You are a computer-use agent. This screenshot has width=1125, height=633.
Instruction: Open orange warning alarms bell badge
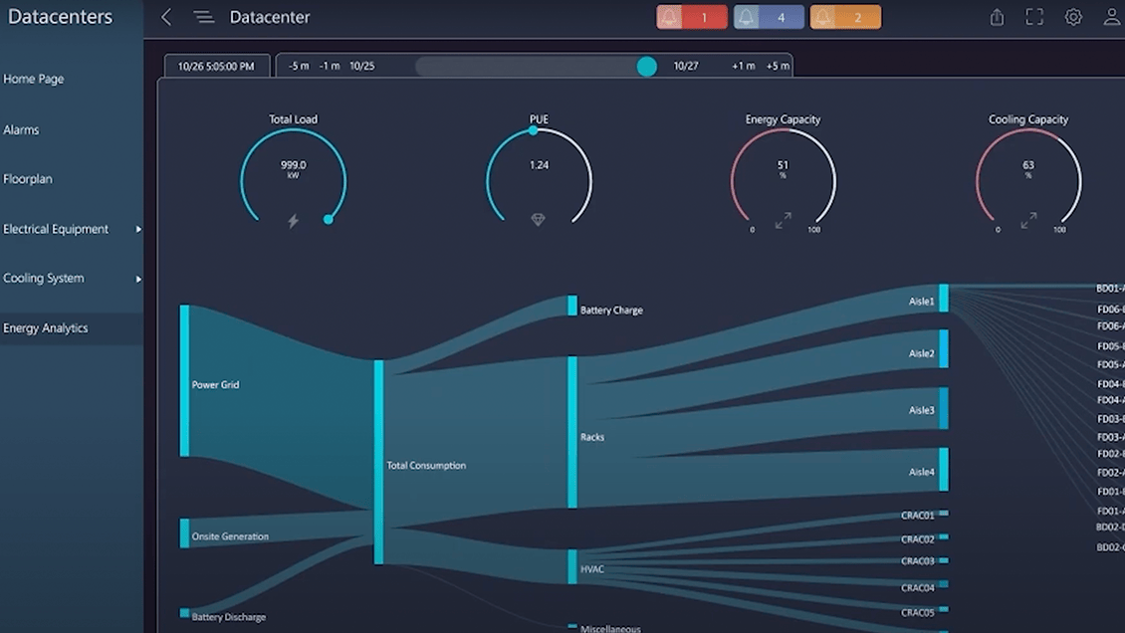(845, 17)
